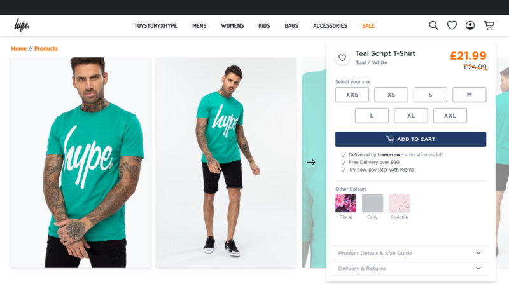Open the MENS menu
This screenshot has height=305, width=509.
click(199, 25)
